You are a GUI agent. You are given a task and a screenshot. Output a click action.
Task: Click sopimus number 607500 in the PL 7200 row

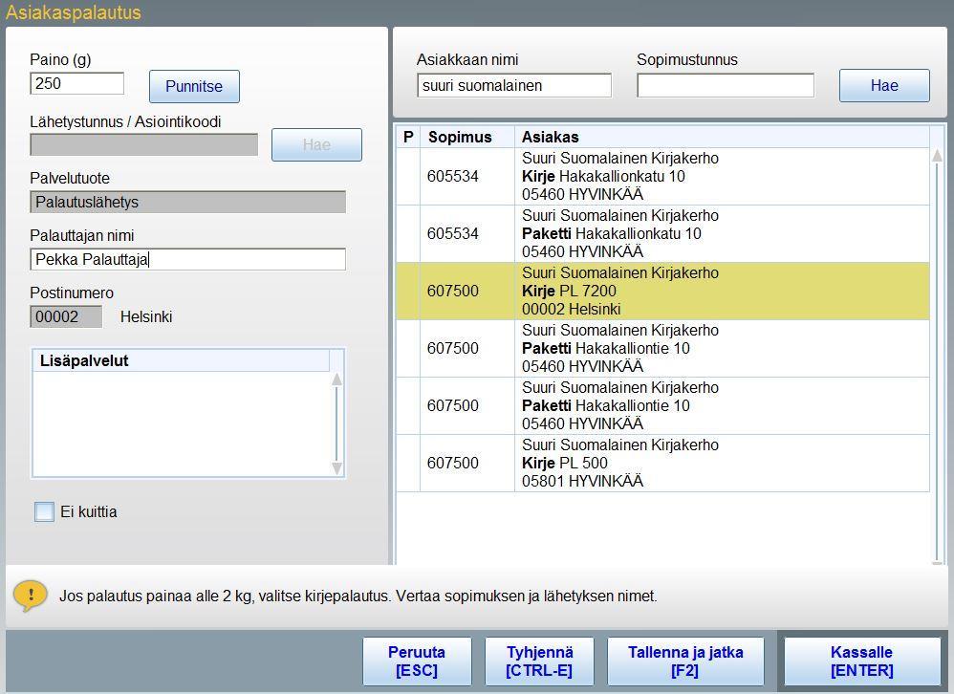click(453, 291)
